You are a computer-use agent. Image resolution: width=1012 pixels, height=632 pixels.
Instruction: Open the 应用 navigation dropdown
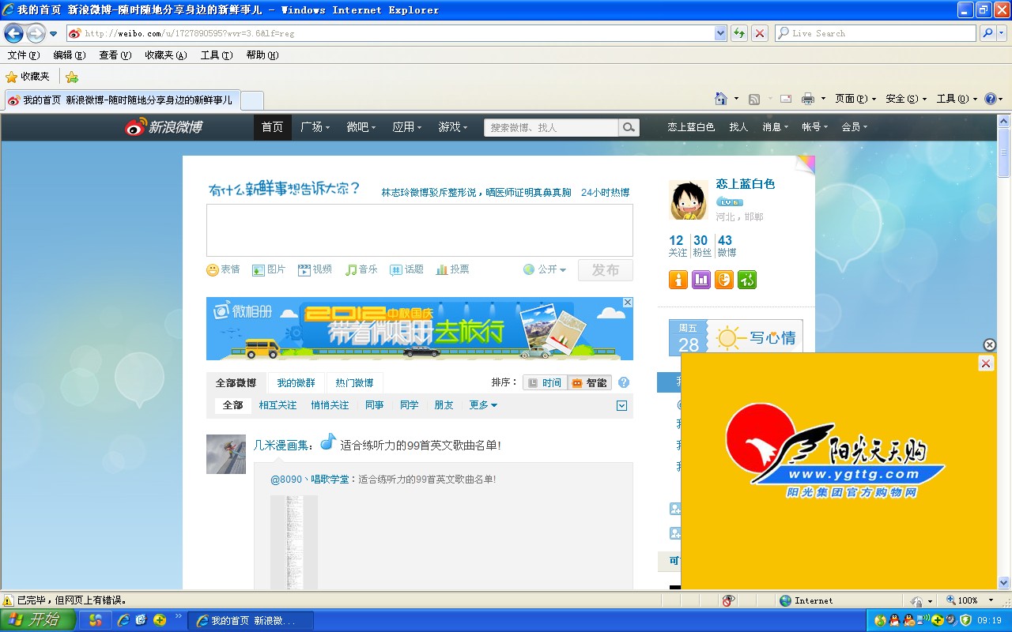[x=406, y=127]
